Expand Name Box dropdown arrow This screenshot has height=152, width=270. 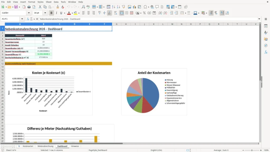(22, 19)
